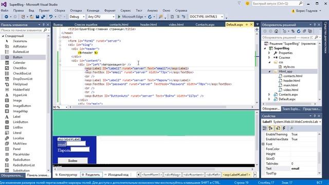
Task: Click the Events lightning icon in Properties
Action: pyautogui.click(x=284, y=128)
